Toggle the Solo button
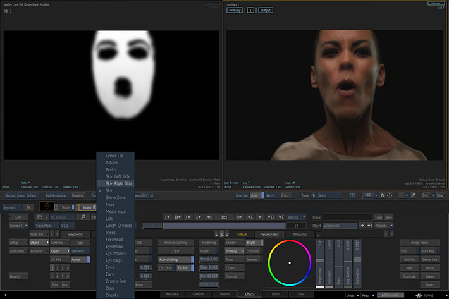Screen dimensions: 449x299 tap(409, 251)
